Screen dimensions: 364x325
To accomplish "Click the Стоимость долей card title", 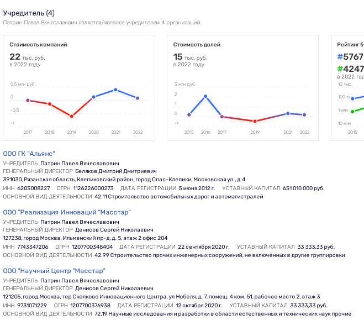I will (x=197, y=44).
